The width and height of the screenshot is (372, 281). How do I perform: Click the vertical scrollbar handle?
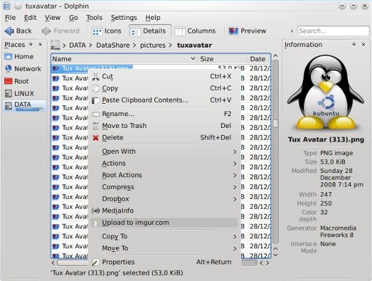(x=275, y=124)
